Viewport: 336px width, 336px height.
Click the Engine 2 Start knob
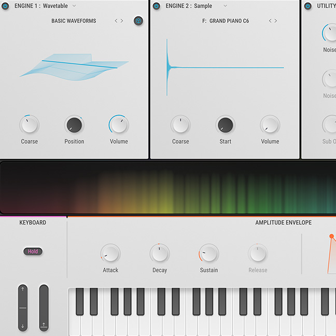coord(225,125)
